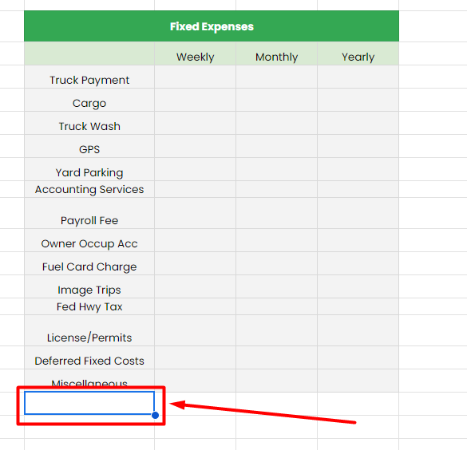The width and height of the screenshot is (467, 450).
Task: Click the empty cell below Miscellaneous
Action: coord(89,403)
